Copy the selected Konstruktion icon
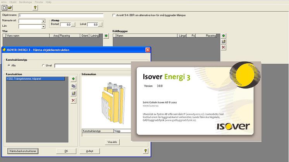 pos(73,86)
